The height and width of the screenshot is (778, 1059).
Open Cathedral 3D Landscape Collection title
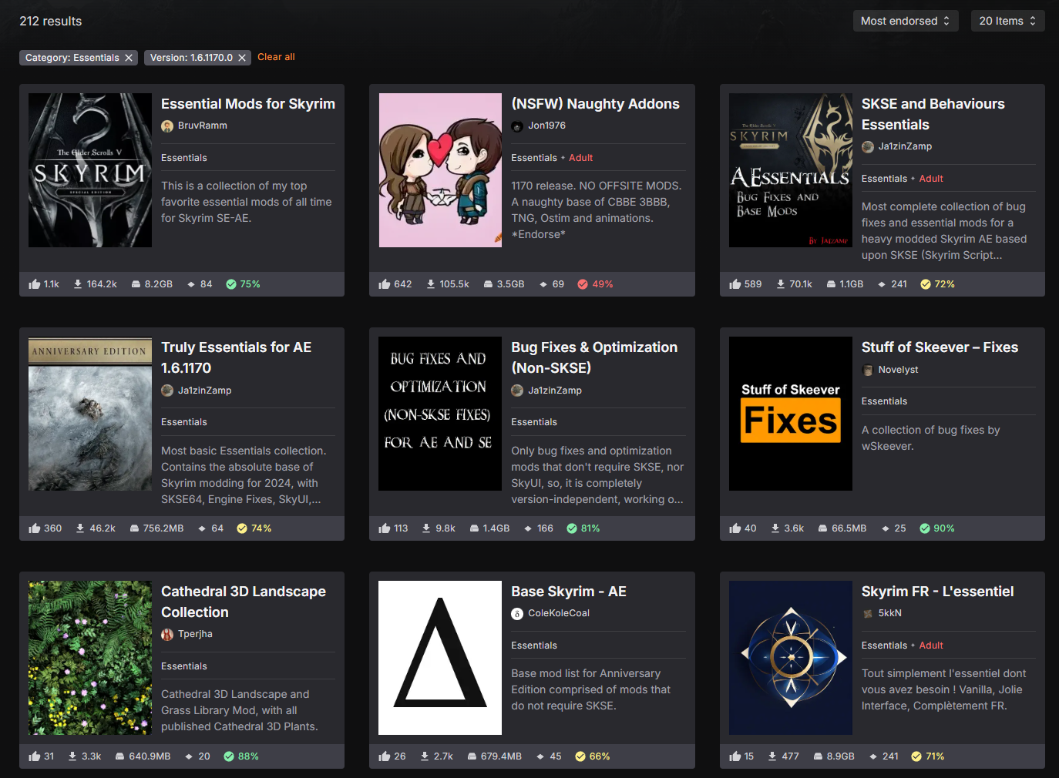244,602
